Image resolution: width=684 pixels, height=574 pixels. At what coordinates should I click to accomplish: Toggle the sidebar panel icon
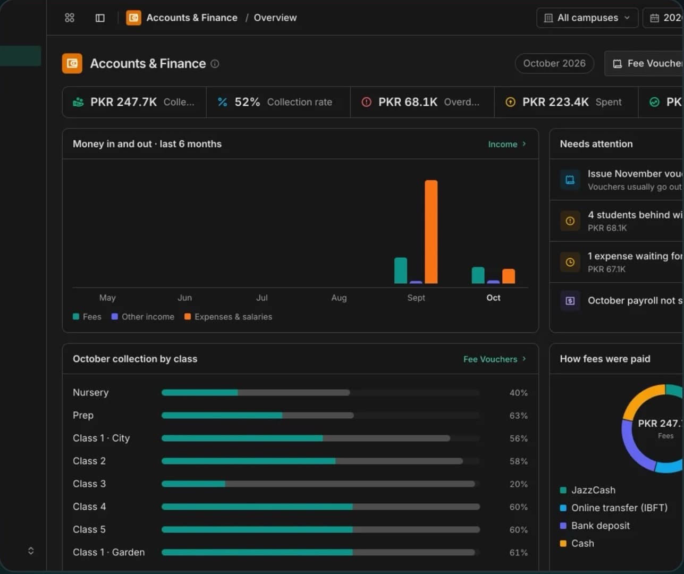(100, 18)
